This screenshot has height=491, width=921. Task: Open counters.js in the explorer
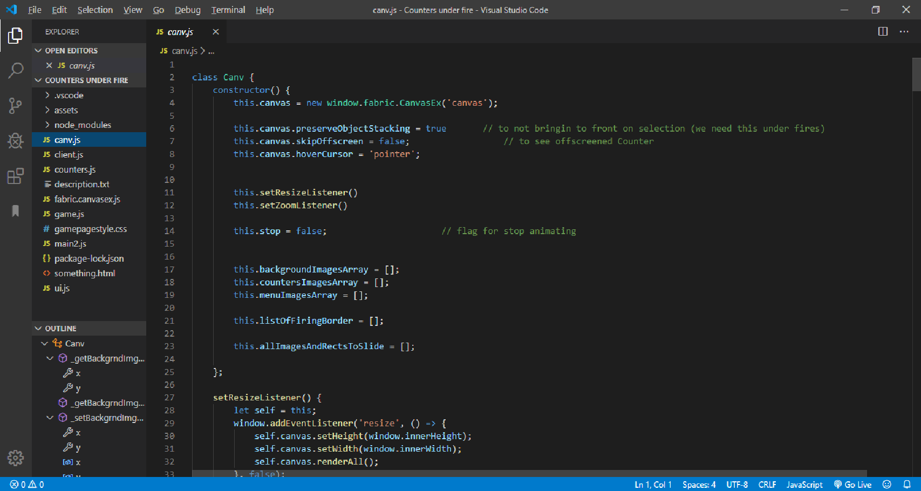[89, 169]
